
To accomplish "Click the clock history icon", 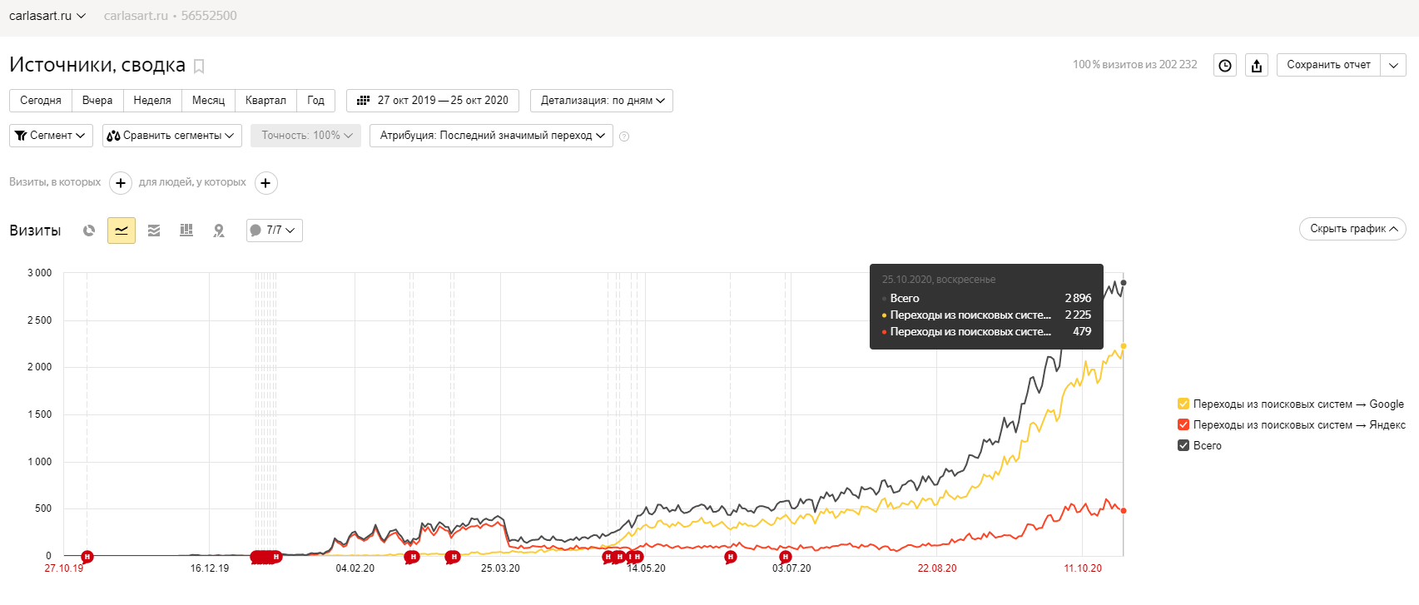I will coord(1225,65).
